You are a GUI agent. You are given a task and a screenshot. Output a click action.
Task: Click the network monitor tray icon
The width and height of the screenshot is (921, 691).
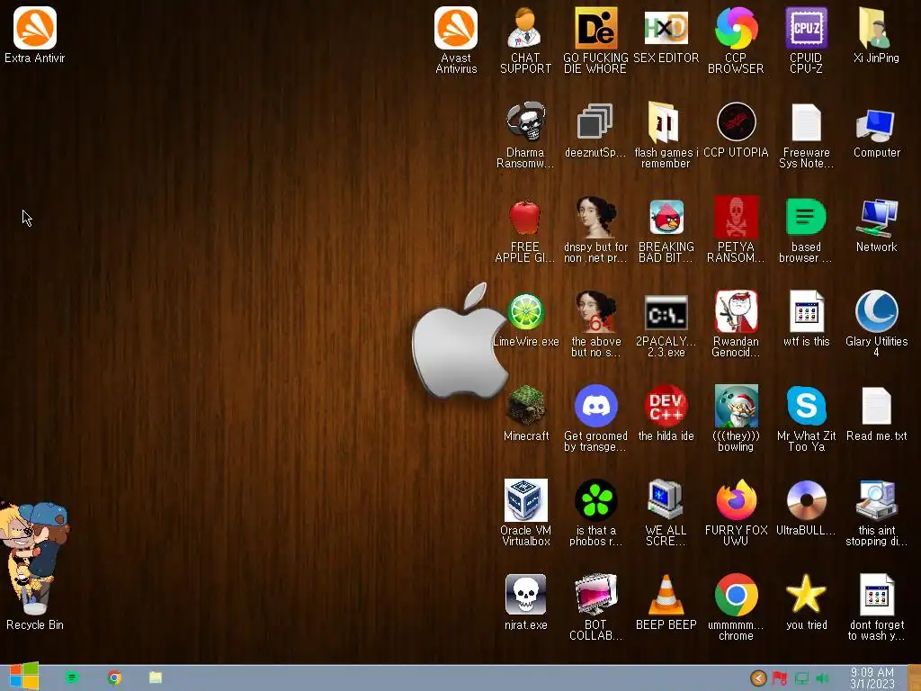(801, 679)
